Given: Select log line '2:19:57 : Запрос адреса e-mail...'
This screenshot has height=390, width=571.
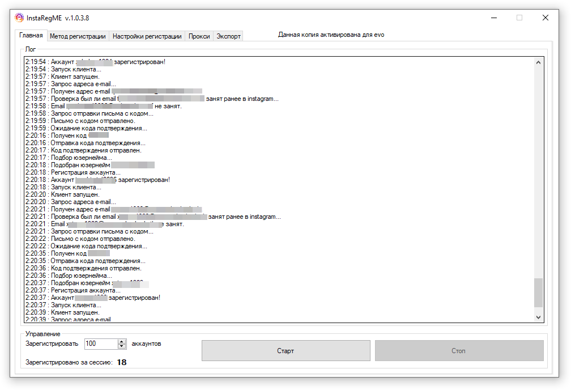Looking at the screenshot, I should click(x=71, y=84).
